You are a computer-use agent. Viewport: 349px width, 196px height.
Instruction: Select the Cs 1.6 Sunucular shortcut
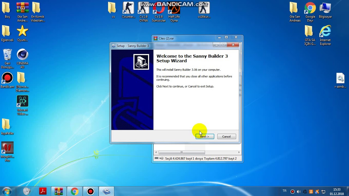[x=159, y=12]
